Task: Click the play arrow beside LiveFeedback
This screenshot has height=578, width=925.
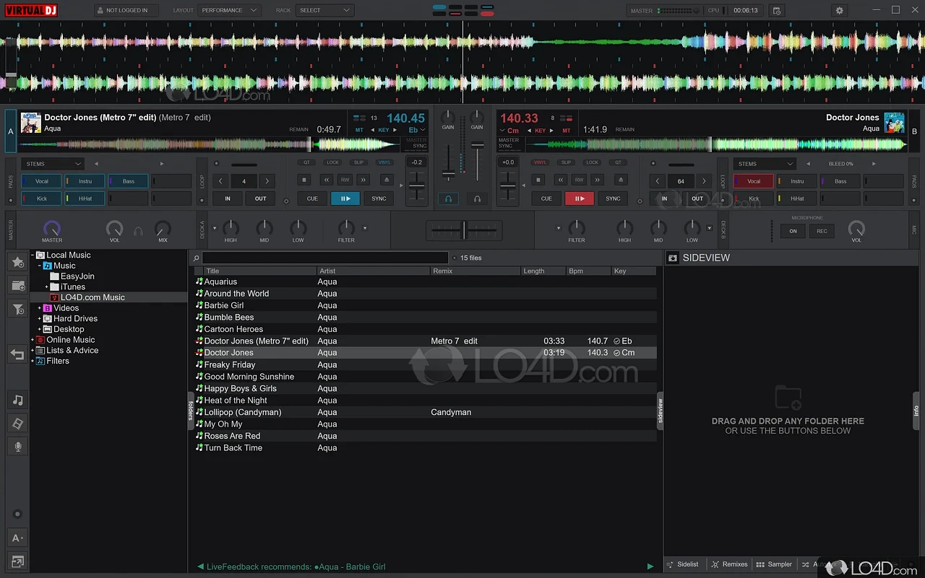Action: 650,566
